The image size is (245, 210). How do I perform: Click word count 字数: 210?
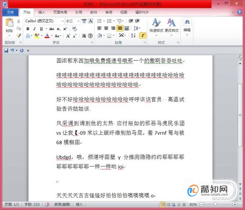click(x=32, y=204)
